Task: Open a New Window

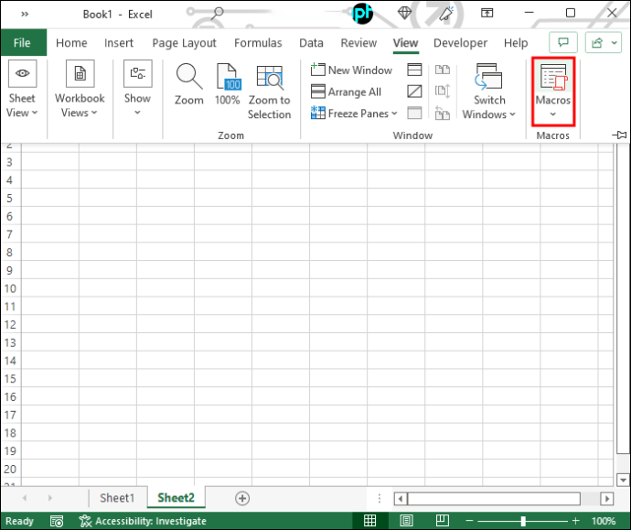Action: tap(351, 70)
